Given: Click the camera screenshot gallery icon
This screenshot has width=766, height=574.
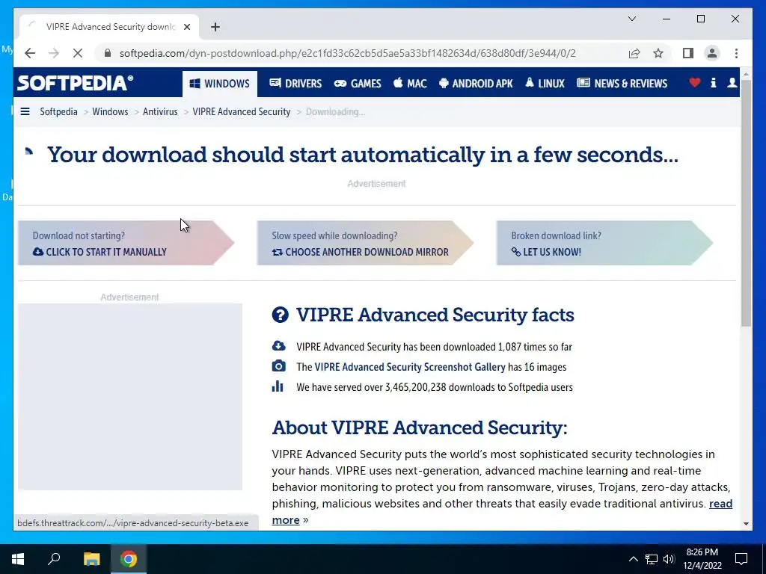Looking at the screenshot, I should (x=278, y=366).
